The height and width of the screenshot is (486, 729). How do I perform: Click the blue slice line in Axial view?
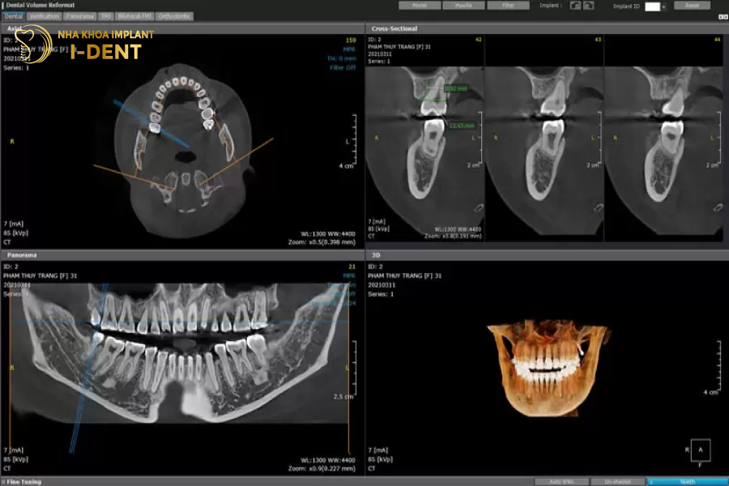click(x=151, y=123)
